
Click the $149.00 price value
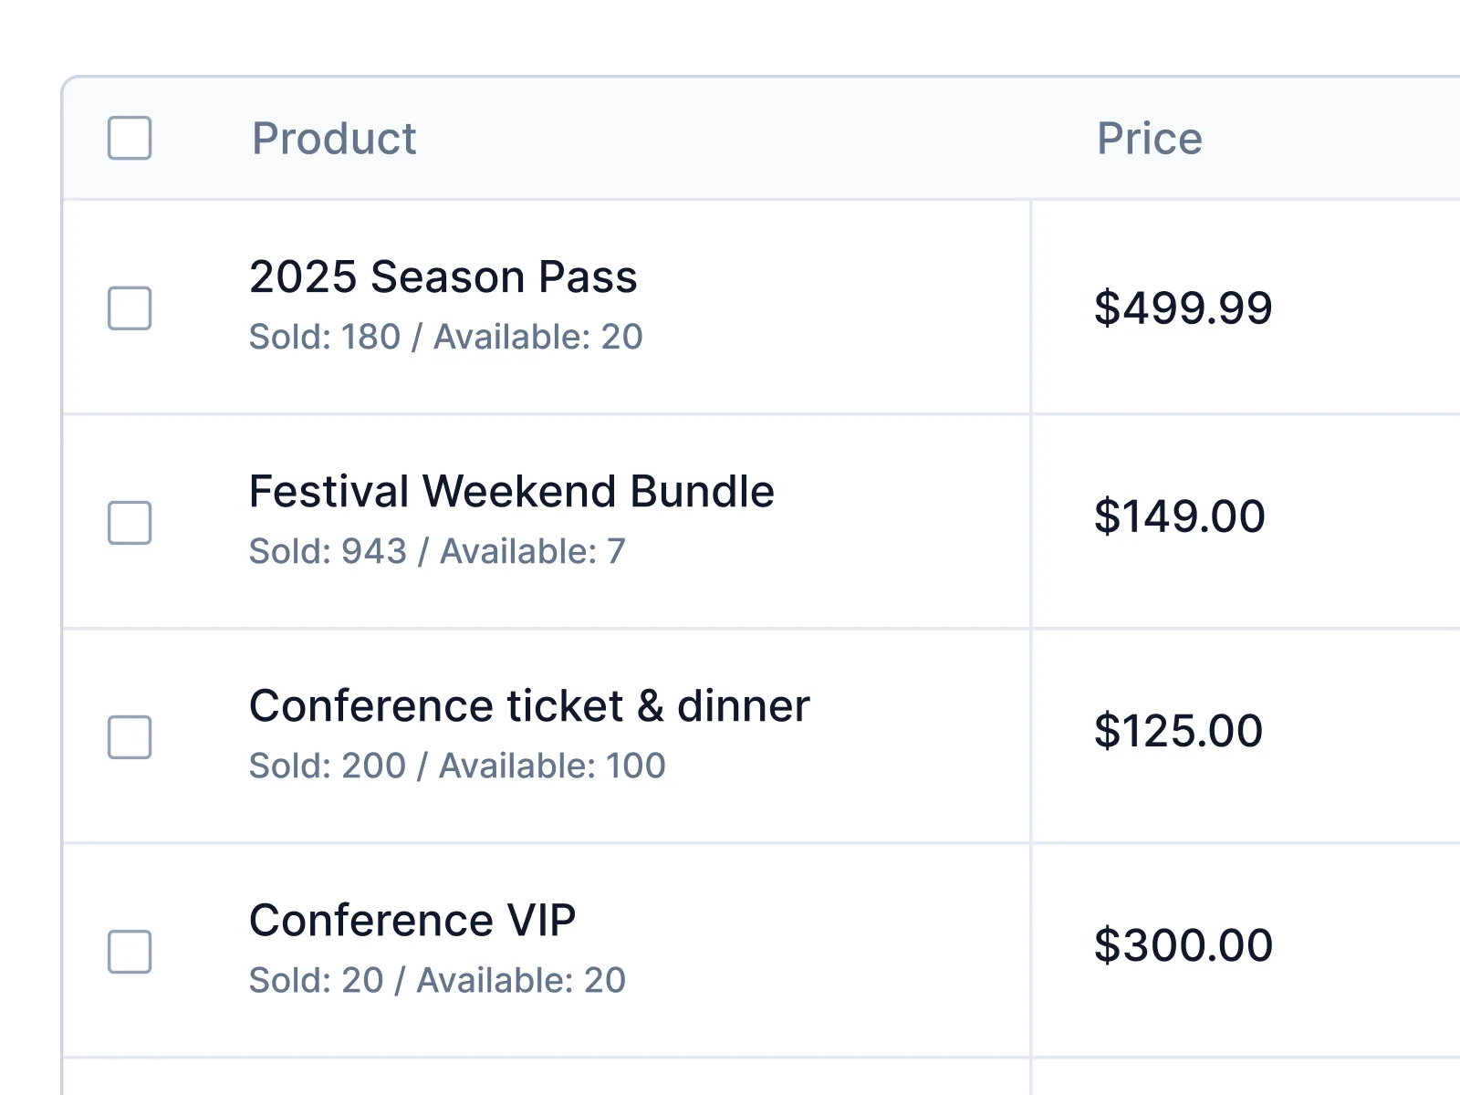(x=1179, y=516)
